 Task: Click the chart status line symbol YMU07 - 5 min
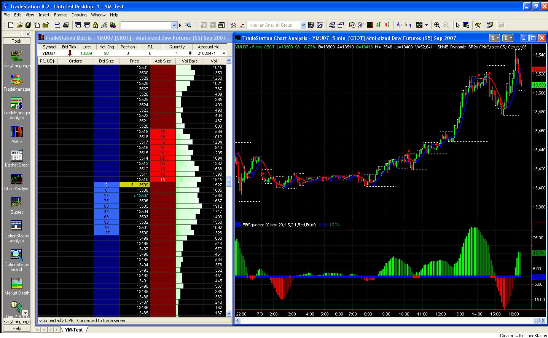(x=249, y=47)
